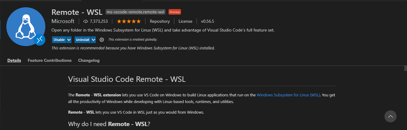Click the Visual Studio Code Remote - WSL heading
The width and height of the screenshot is (407, 130).
click(127, 79)
